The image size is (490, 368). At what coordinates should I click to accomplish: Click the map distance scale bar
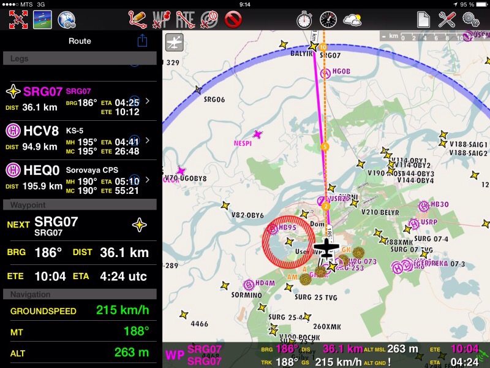tap(434, 36)
